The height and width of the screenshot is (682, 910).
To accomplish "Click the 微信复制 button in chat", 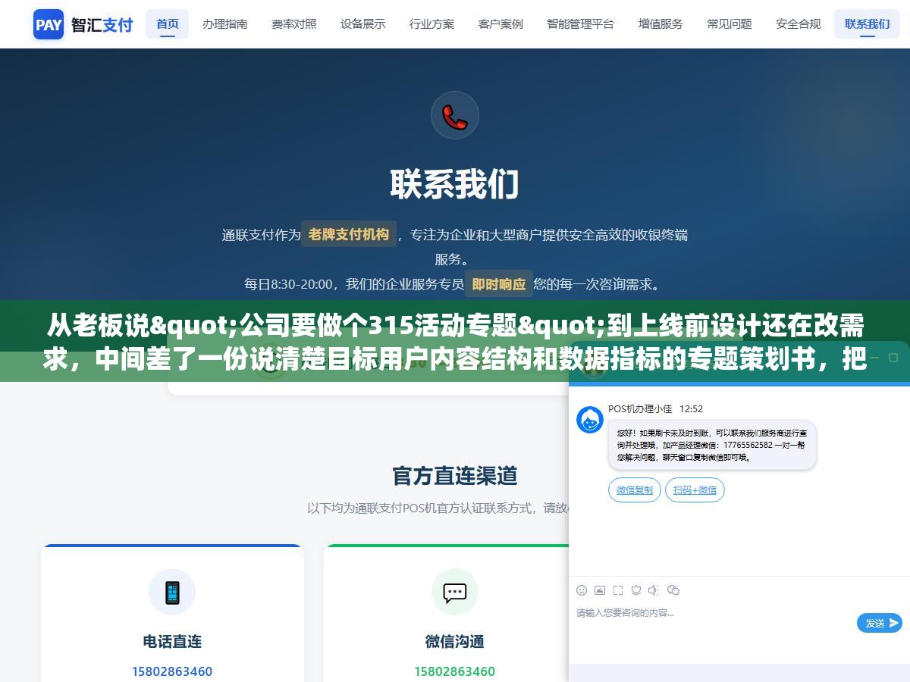I will (x=635, y=490).
